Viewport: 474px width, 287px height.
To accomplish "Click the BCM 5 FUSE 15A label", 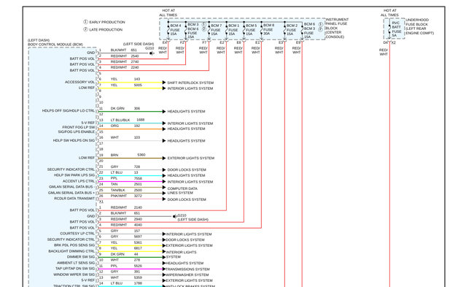I will (251, 30).
